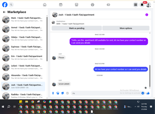Screen dimensions: 155x114
Task: Open the Gaming controller icon
Action: (108, 5)
